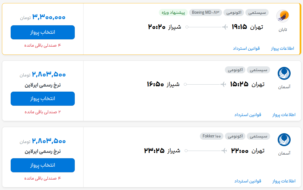Image resolution: width=303 pixels, height=190 pixels.
Task: Click the 4 seats remaining notice on Taban flight
Action: pos(43,45)
